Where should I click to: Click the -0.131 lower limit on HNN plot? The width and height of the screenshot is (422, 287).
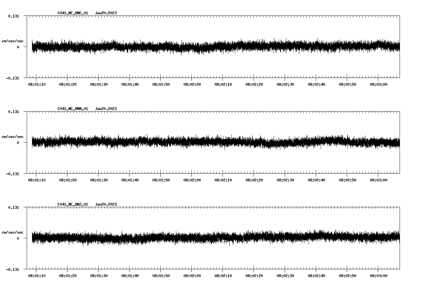(12, 174)
